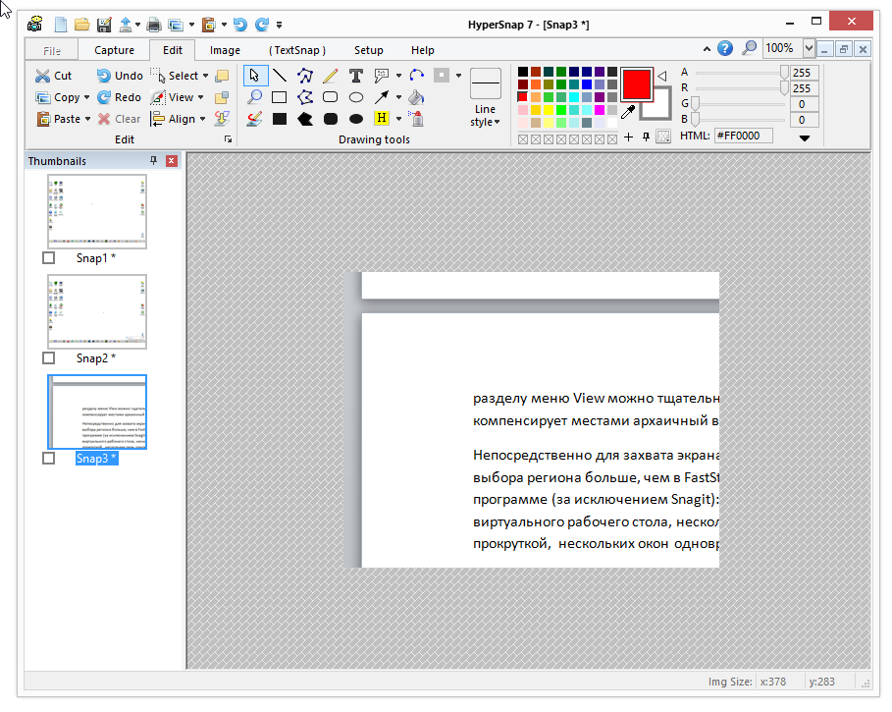892x712 pixels.
Task: Tick the Snap1 thumbnail checkbox
Action: point(49,258)
